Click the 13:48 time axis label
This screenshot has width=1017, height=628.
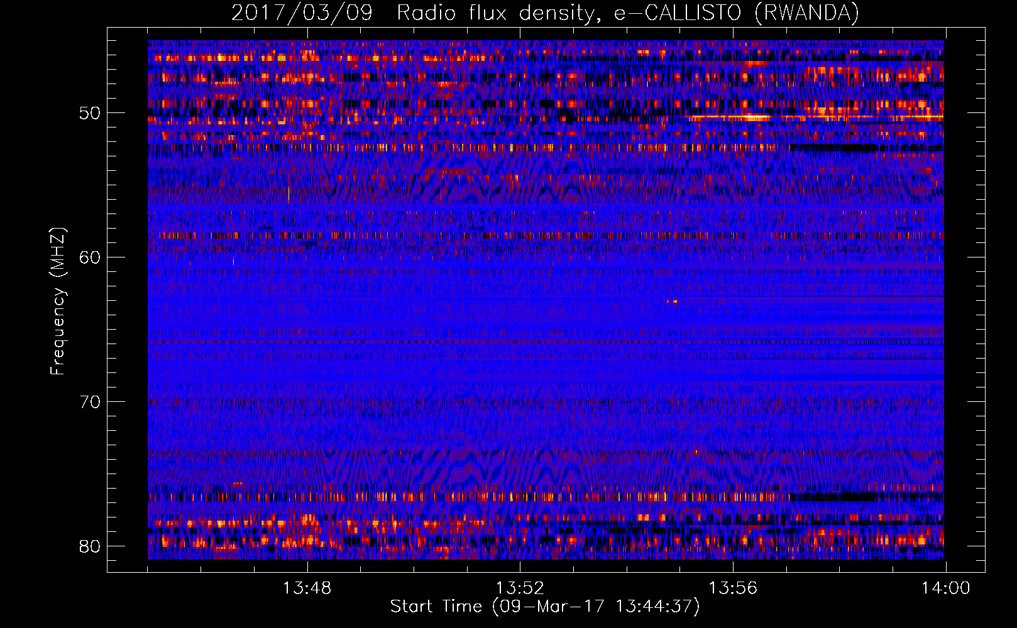307,588
